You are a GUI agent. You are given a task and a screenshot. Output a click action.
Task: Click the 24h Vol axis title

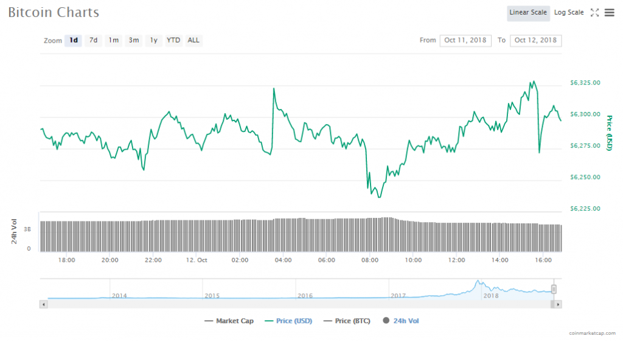tap(15, 232)
